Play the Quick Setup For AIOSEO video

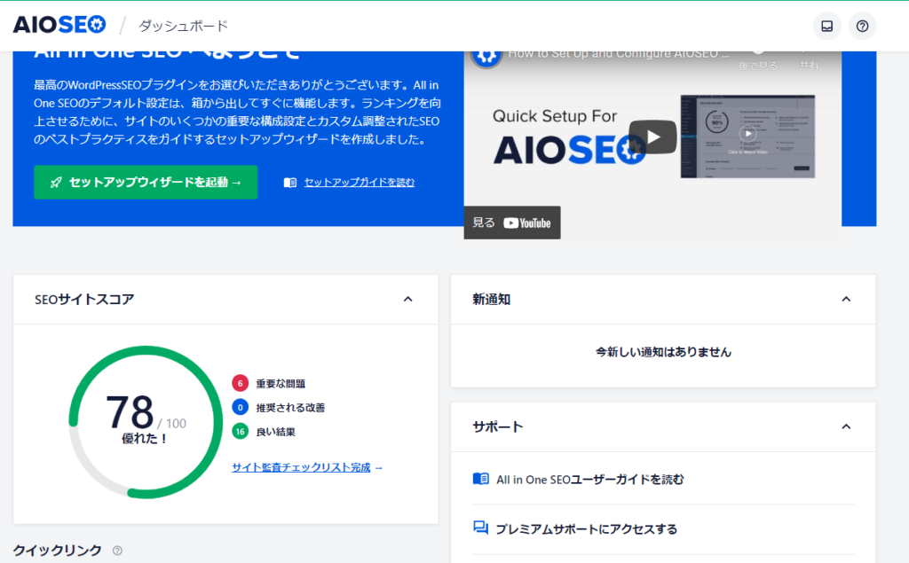[x=652, y=137]
